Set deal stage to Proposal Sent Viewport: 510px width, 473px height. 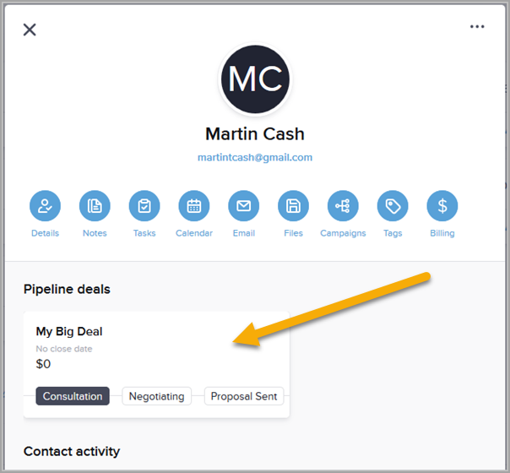(x=244, y=396)
